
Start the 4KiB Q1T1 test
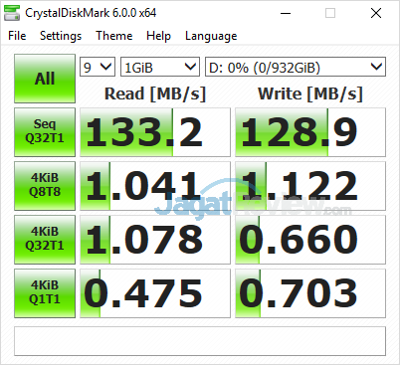(45, 293)
